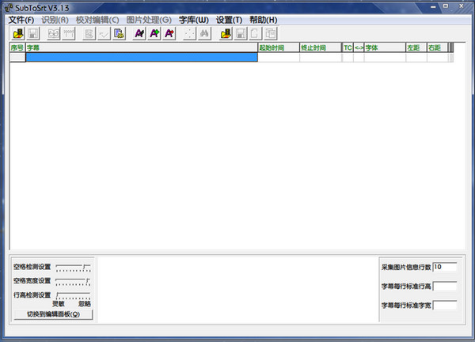The height and width of the screenshot is (342, 475).
Task: Click the document with yellow folder toolbar icon
Action: pyautogui.click(x=119, y=34)
